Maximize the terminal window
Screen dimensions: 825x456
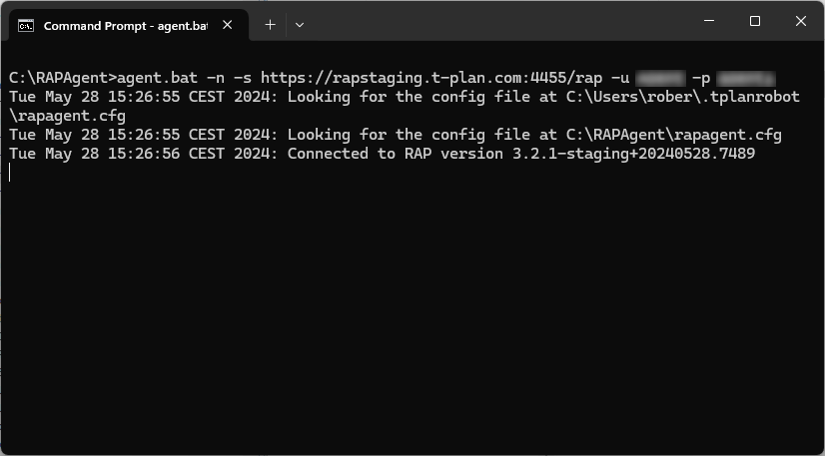coord(755,22)
